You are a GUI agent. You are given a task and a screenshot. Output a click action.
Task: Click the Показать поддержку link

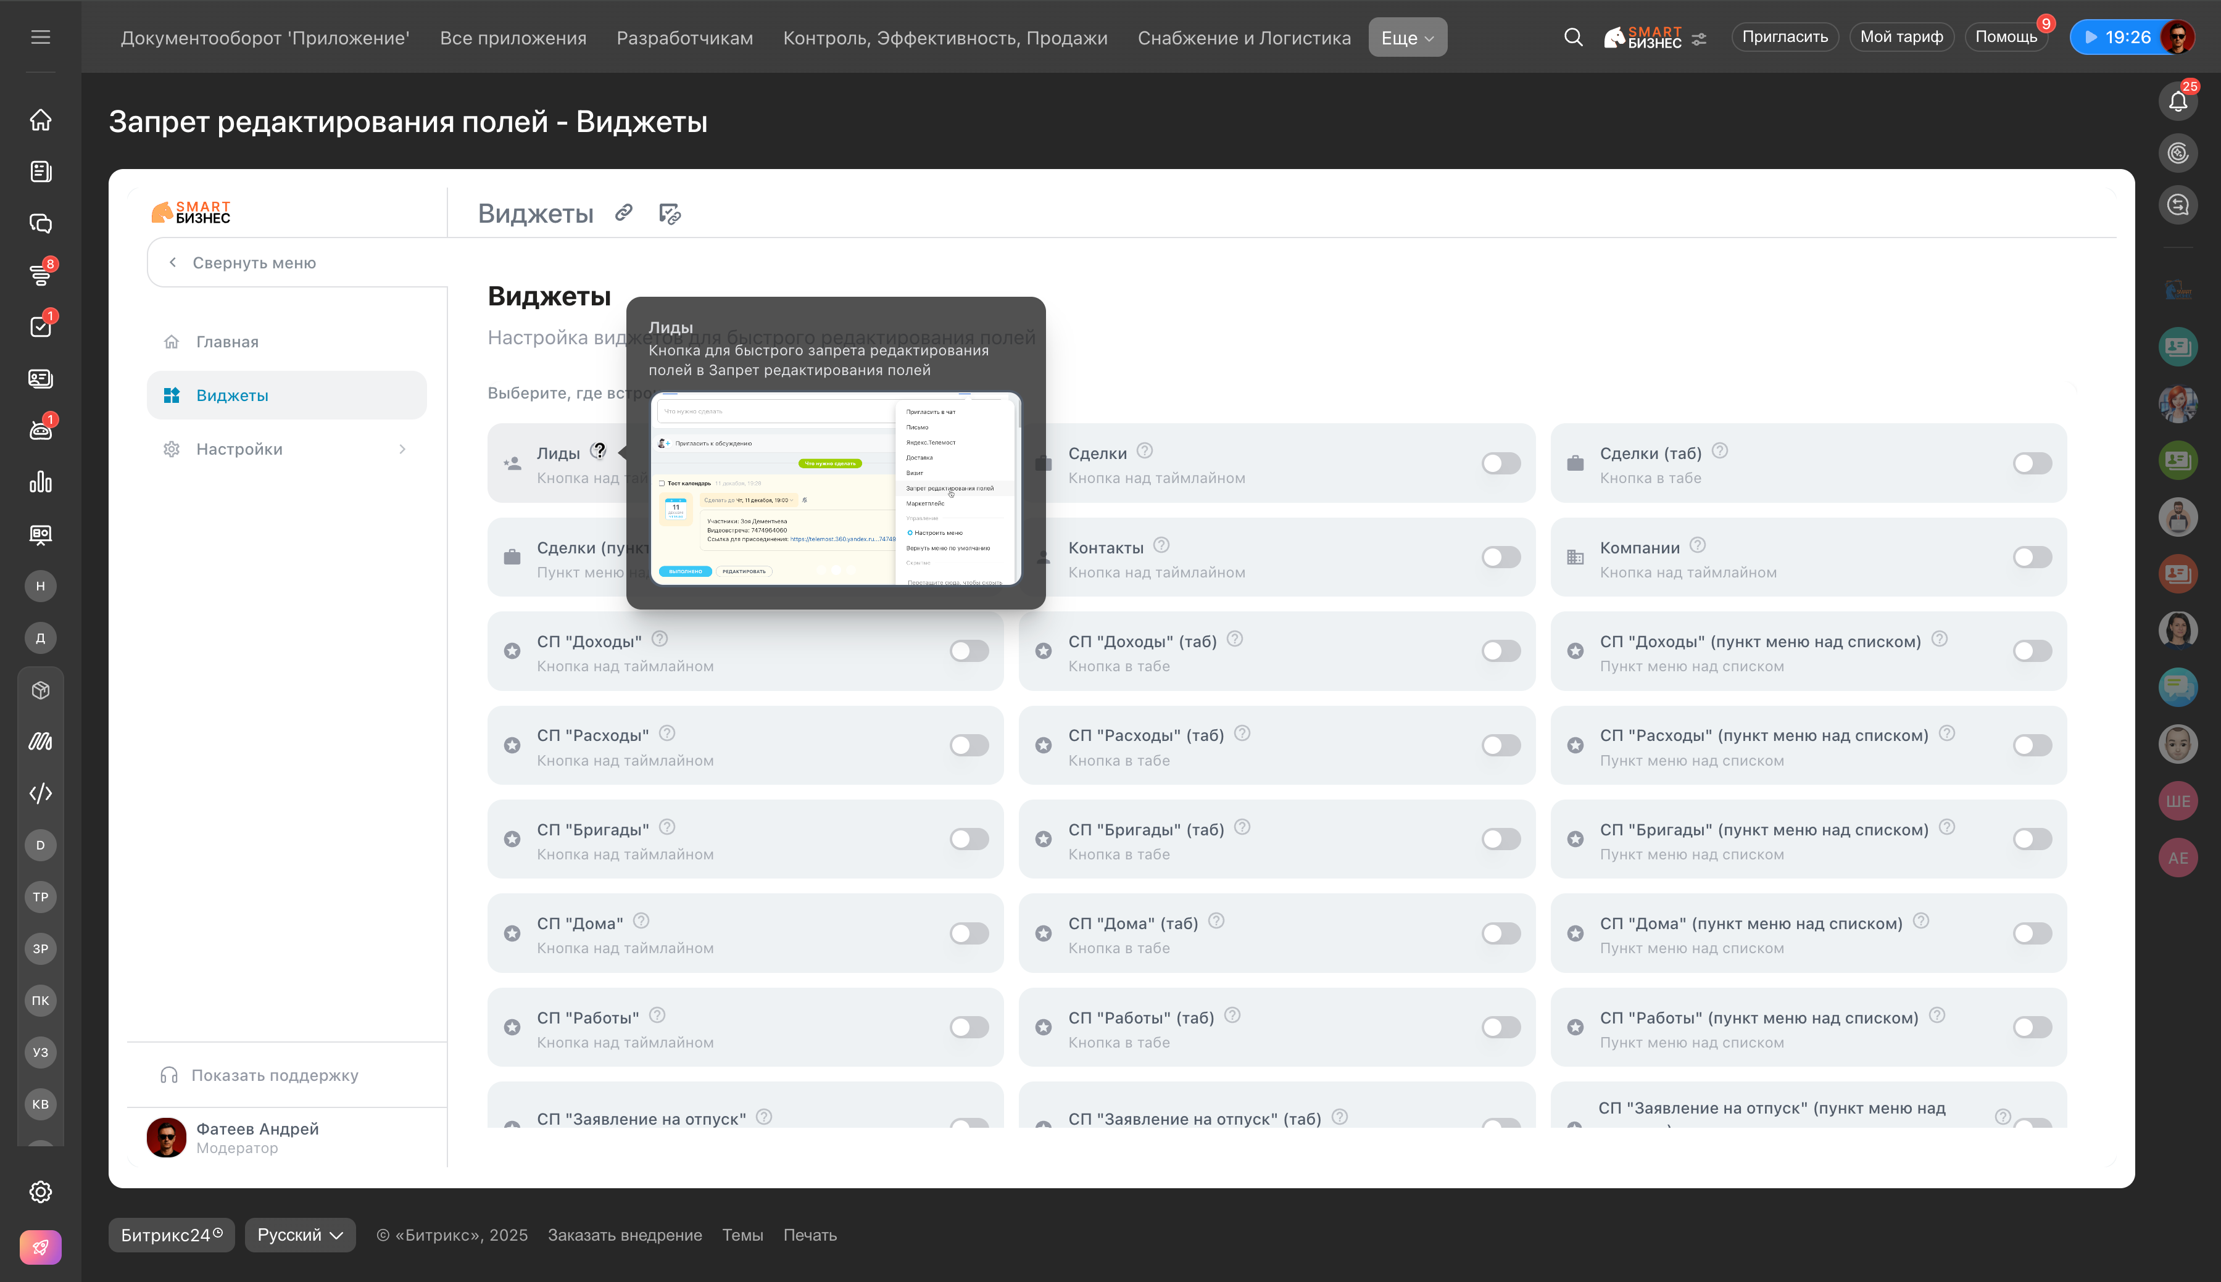[274, 1075]
